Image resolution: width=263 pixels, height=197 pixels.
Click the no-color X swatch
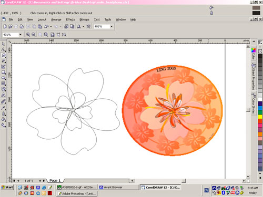click(x=260, y=51)
